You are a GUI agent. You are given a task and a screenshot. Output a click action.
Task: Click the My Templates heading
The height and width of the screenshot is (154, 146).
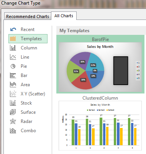coord(74,31)
